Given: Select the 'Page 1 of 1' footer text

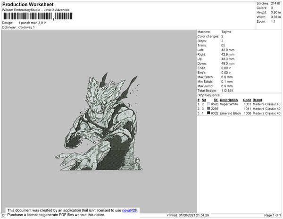Looking at the screenshot, I should tap(272, 215).
